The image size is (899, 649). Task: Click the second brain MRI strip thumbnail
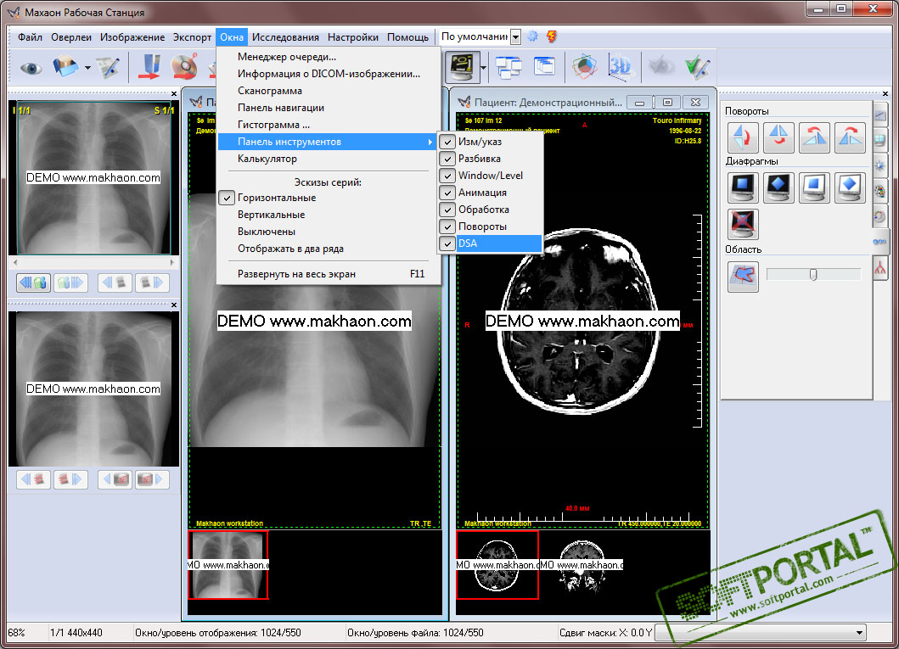(x=582, y=565)
